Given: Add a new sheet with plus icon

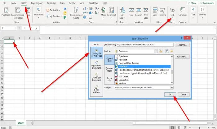Looking at the screenshot, I should click(33, 123).
